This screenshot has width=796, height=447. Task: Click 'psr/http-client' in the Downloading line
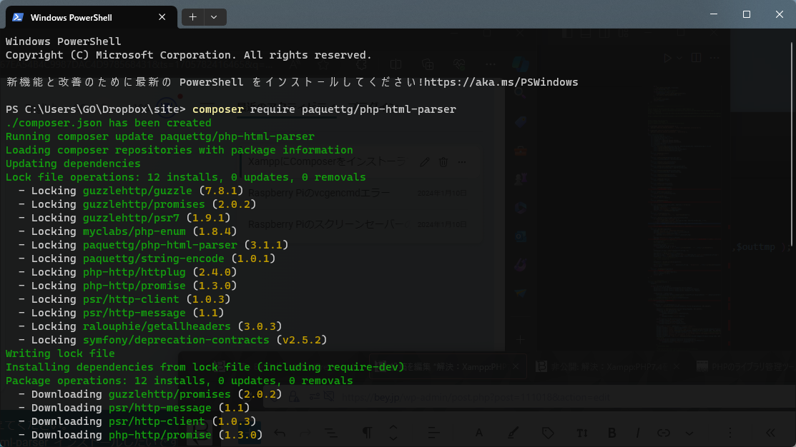[157, 422]
